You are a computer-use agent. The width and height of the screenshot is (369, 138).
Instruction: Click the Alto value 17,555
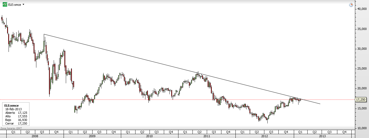pyautogui.click(x=22, y=116)
